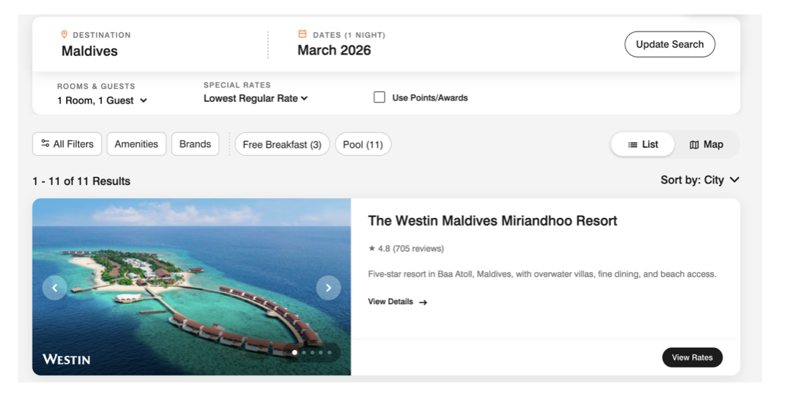Click the All Filters sliders icon
This screenshot has width=785, height=401.
coord(45,143)
